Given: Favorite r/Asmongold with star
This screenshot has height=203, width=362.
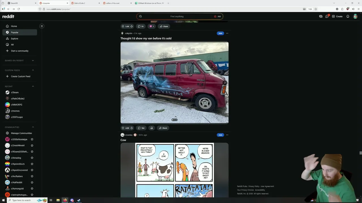Looking at the screenshot, I should coord(32,189).
